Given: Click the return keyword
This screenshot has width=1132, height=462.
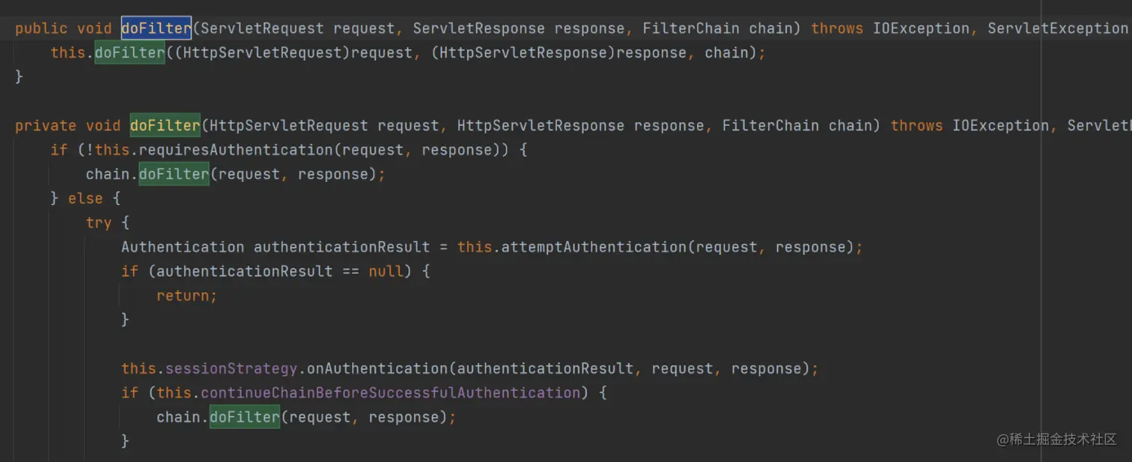Looking at the screenshot, I should click(184, 296).
